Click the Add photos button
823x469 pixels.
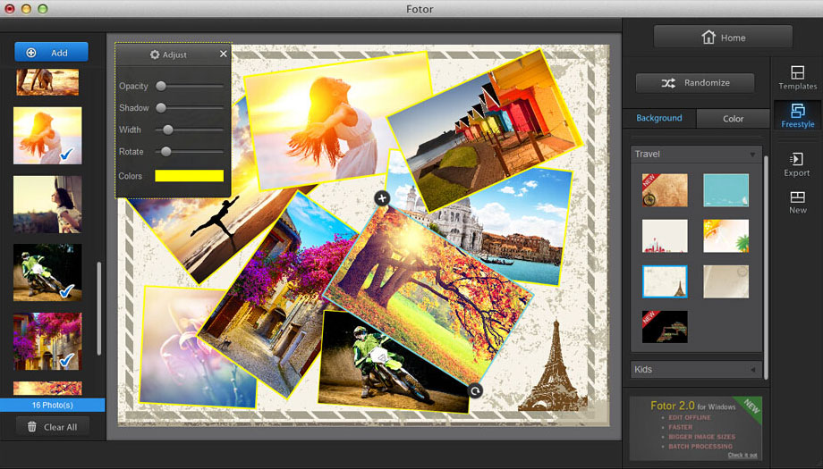point(52,53)
